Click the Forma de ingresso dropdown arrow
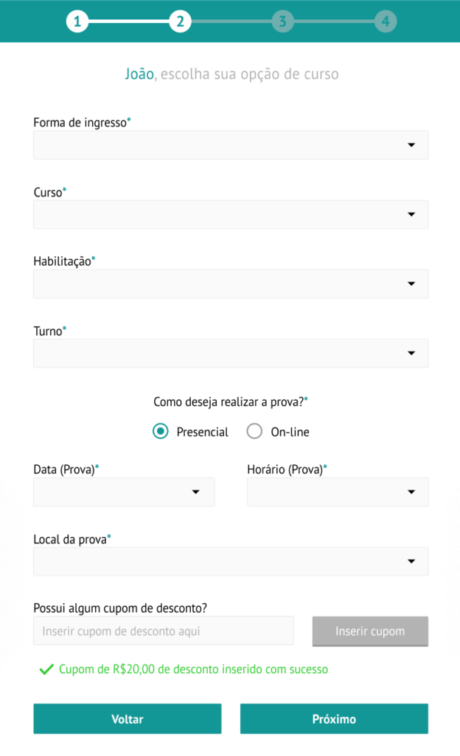The width and height of the screenshot is (460, 756). pyautogui.click(x=411, y=145)
